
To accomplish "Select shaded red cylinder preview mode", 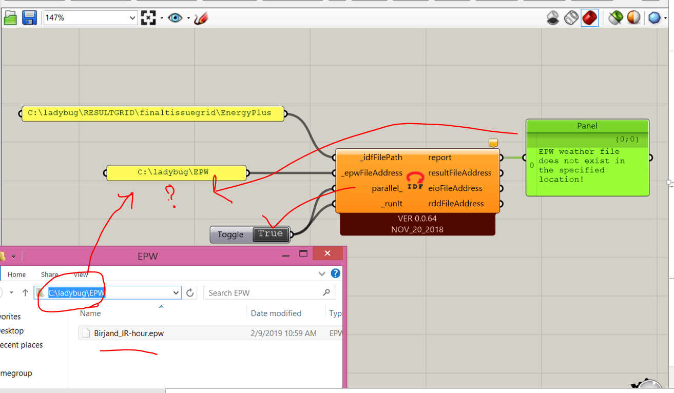I will point(590,18).
